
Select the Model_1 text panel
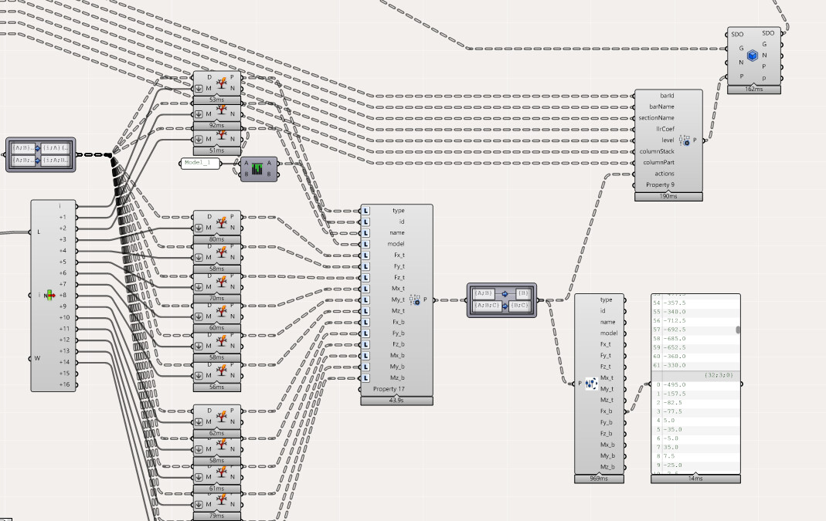[201, 163]
